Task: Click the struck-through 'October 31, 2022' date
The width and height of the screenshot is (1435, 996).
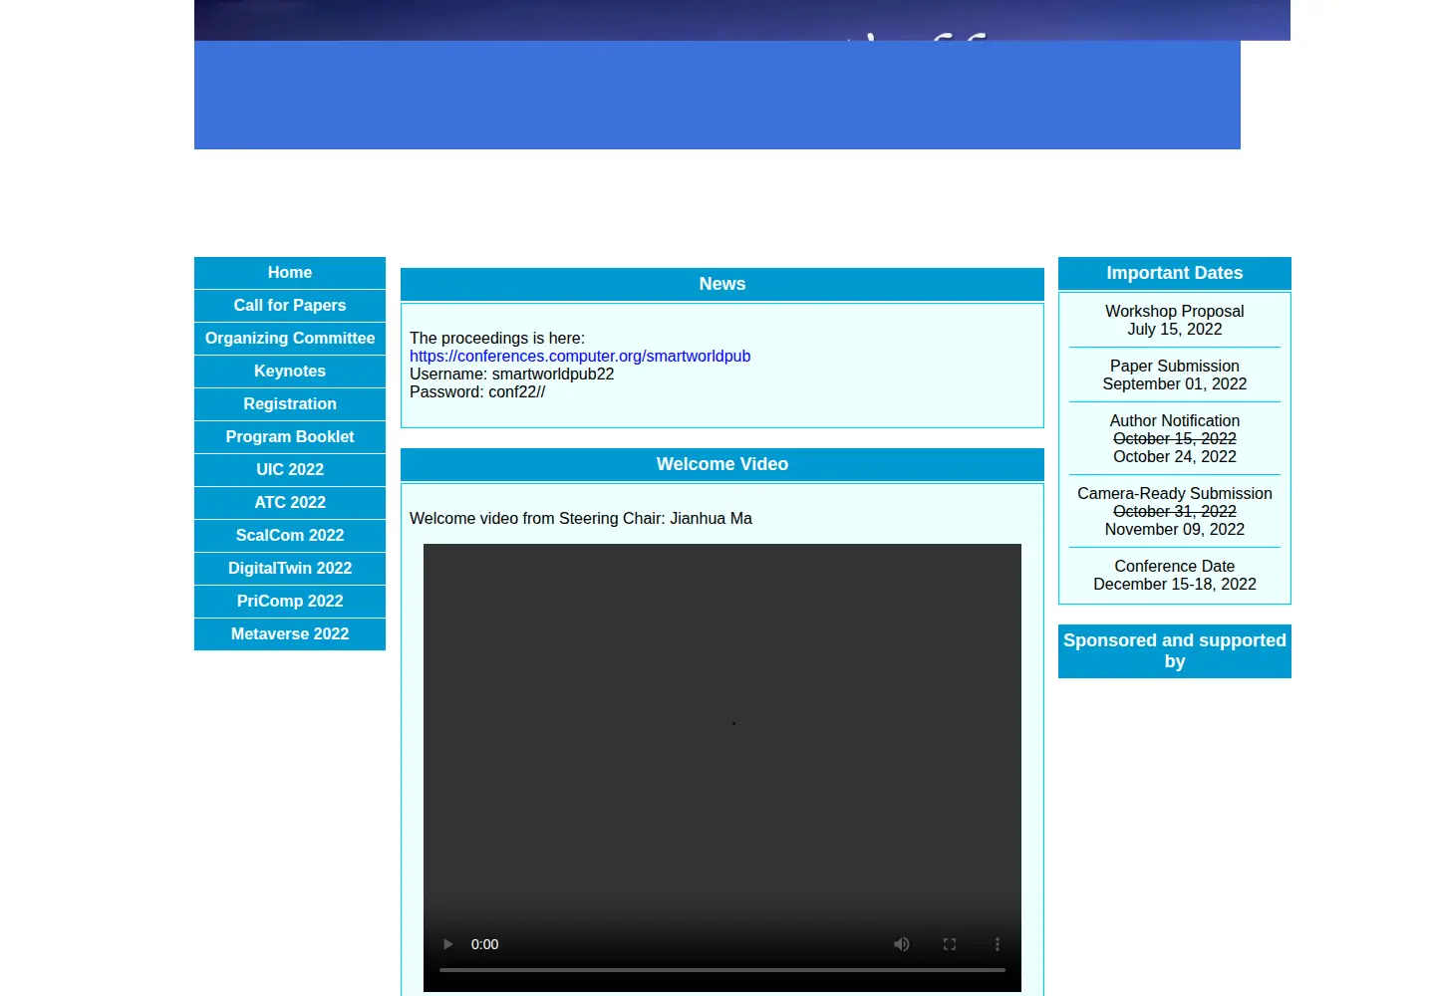Action: coord(1175,512)
